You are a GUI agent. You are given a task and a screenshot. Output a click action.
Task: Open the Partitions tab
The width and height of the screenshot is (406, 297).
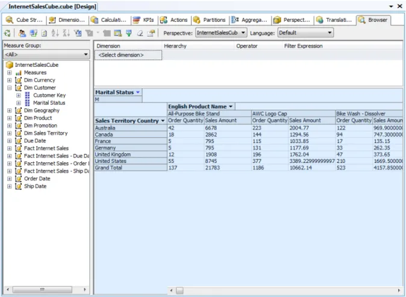pyautogui.click(x=210, y=20)
